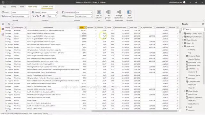Commit formula with checkmark icon

point(13,24)
